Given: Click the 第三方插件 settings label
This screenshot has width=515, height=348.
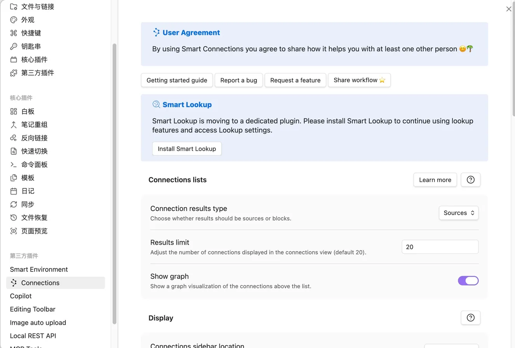Looking at the screenshot, I should click(38, 73).
